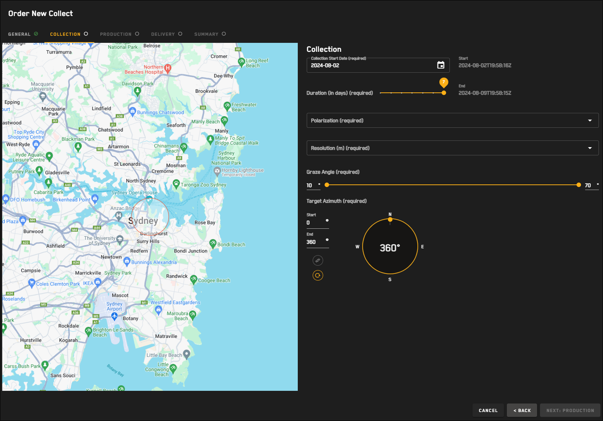Click the Northern Beaches Hospital map marker
This screenshot has width=603, height=421.
pyautogui.click(x=168, y=68)
